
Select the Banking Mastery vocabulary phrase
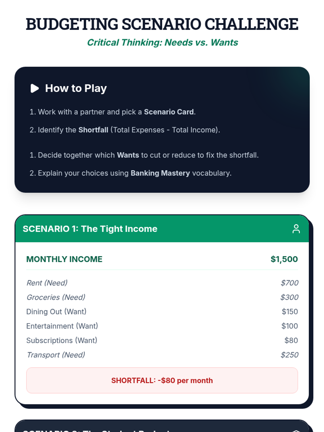click(x=160, y=173)
